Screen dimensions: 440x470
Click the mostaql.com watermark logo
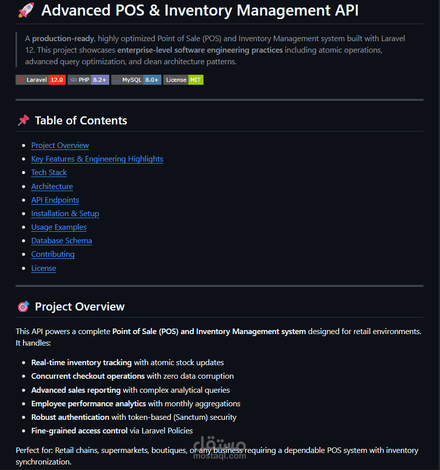tap(219, 448)
